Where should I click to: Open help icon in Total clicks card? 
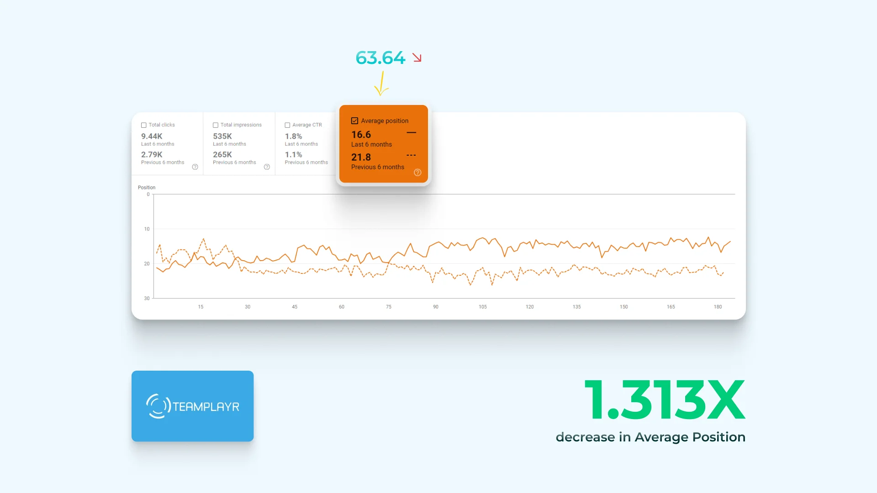(x=195, y=167)
